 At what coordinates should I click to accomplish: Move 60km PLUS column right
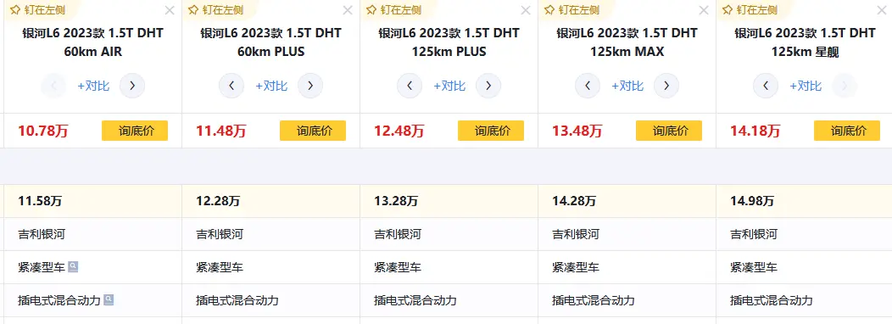point(310,86)
